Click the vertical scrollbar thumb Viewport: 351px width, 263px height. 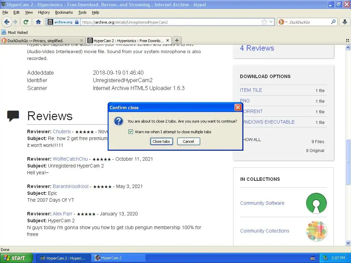(x=348, y=162)
